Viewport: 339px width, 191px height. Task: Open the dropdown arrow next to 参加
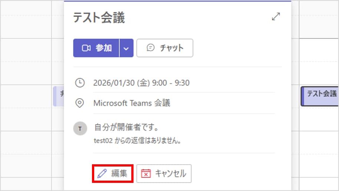[126, 48]
